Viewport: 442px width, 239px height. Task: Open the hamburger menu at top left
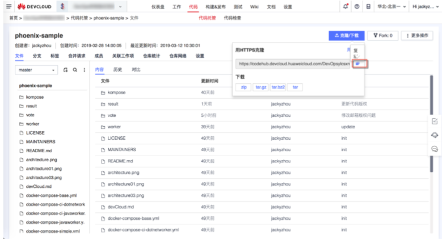click(9, 6)
